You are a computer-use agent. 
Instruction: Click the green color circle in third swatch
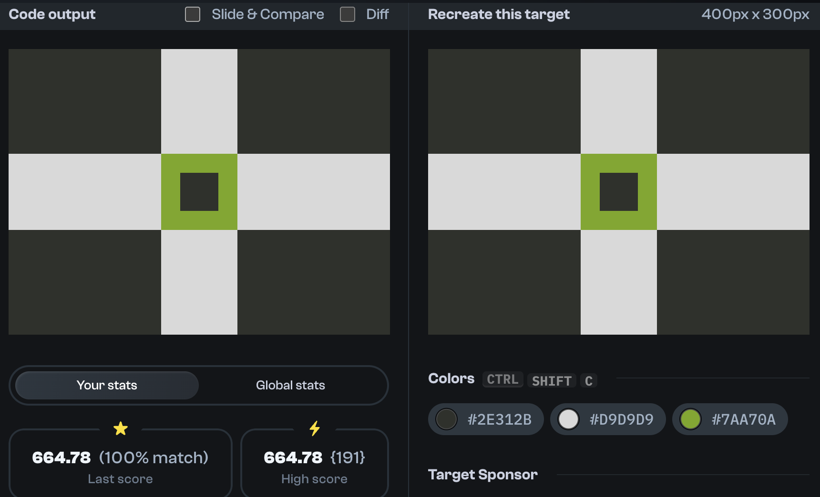691,419
